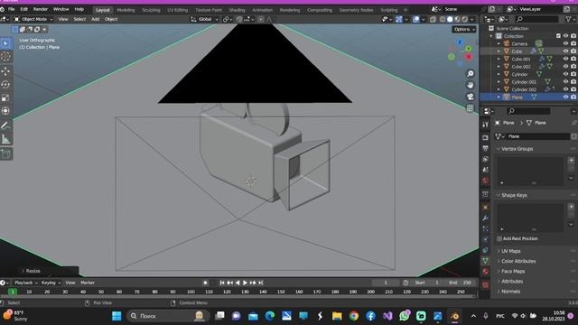Image resolution: width=578 pixels, height=325 pixels.
Task: Toggle camera view icon in viewport
Action: pos(471,97)
